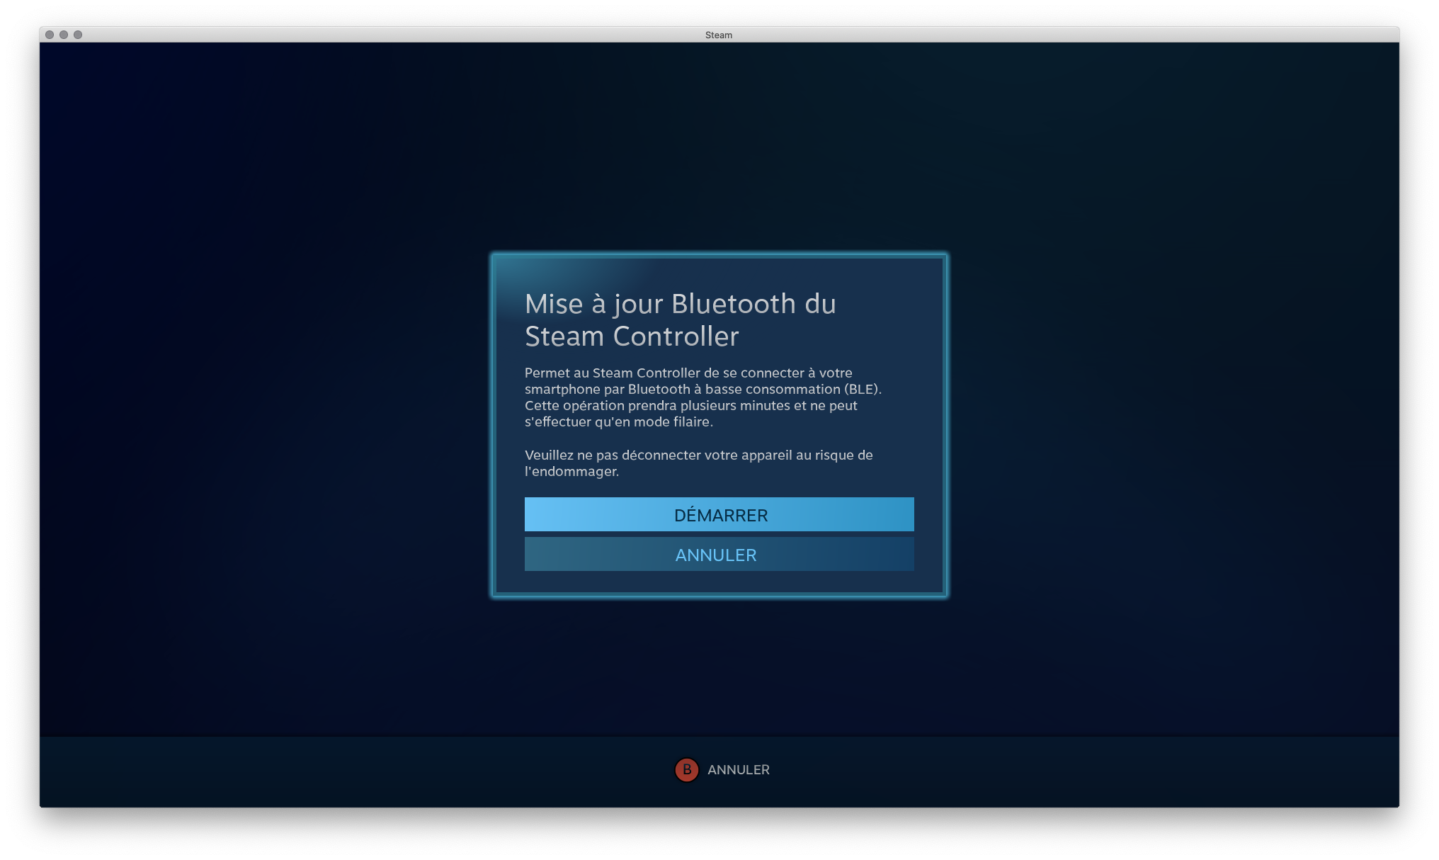The image size is (1439, 860).
Task: Click the description paragraph starting 'Permet au Steam Controller'
Action: (703, 397)
